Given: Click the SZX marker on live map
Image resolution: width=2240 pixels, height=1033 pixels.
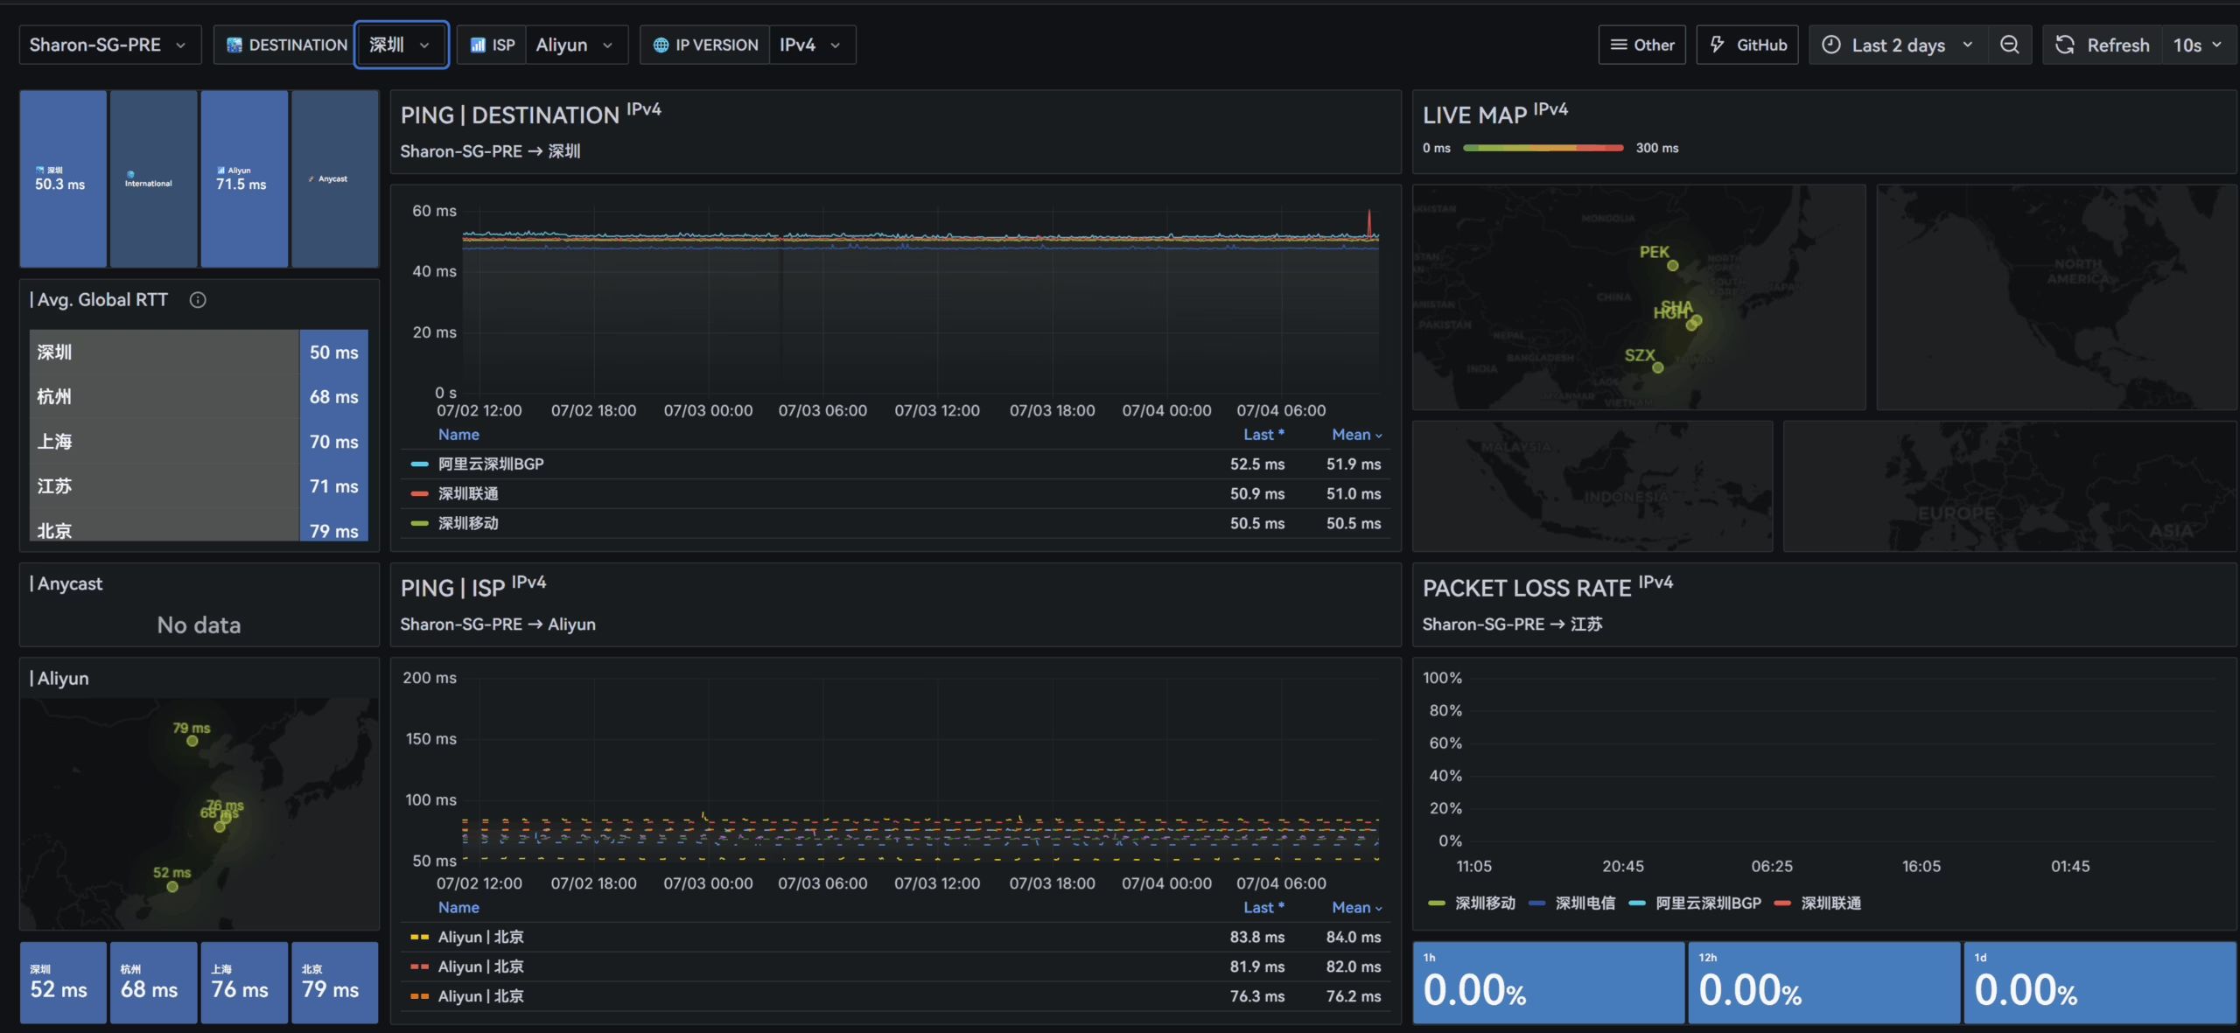Looking at the screenshot, I should 1658,367.
